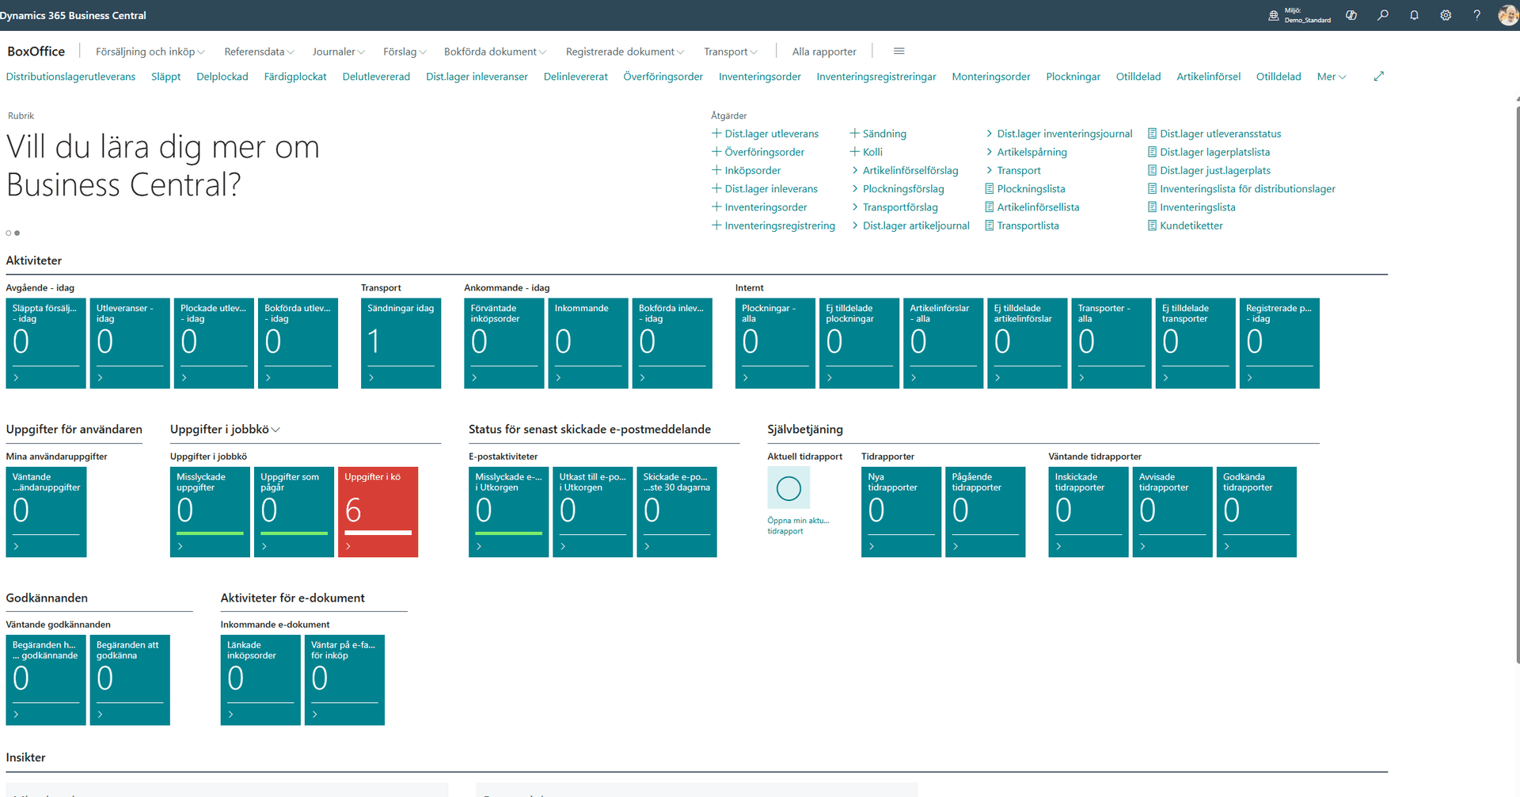The width and height of the screenshot is (1520, 797).
Task: Open the Distributionslagerutleverans tab
Action: click(70, 77)
